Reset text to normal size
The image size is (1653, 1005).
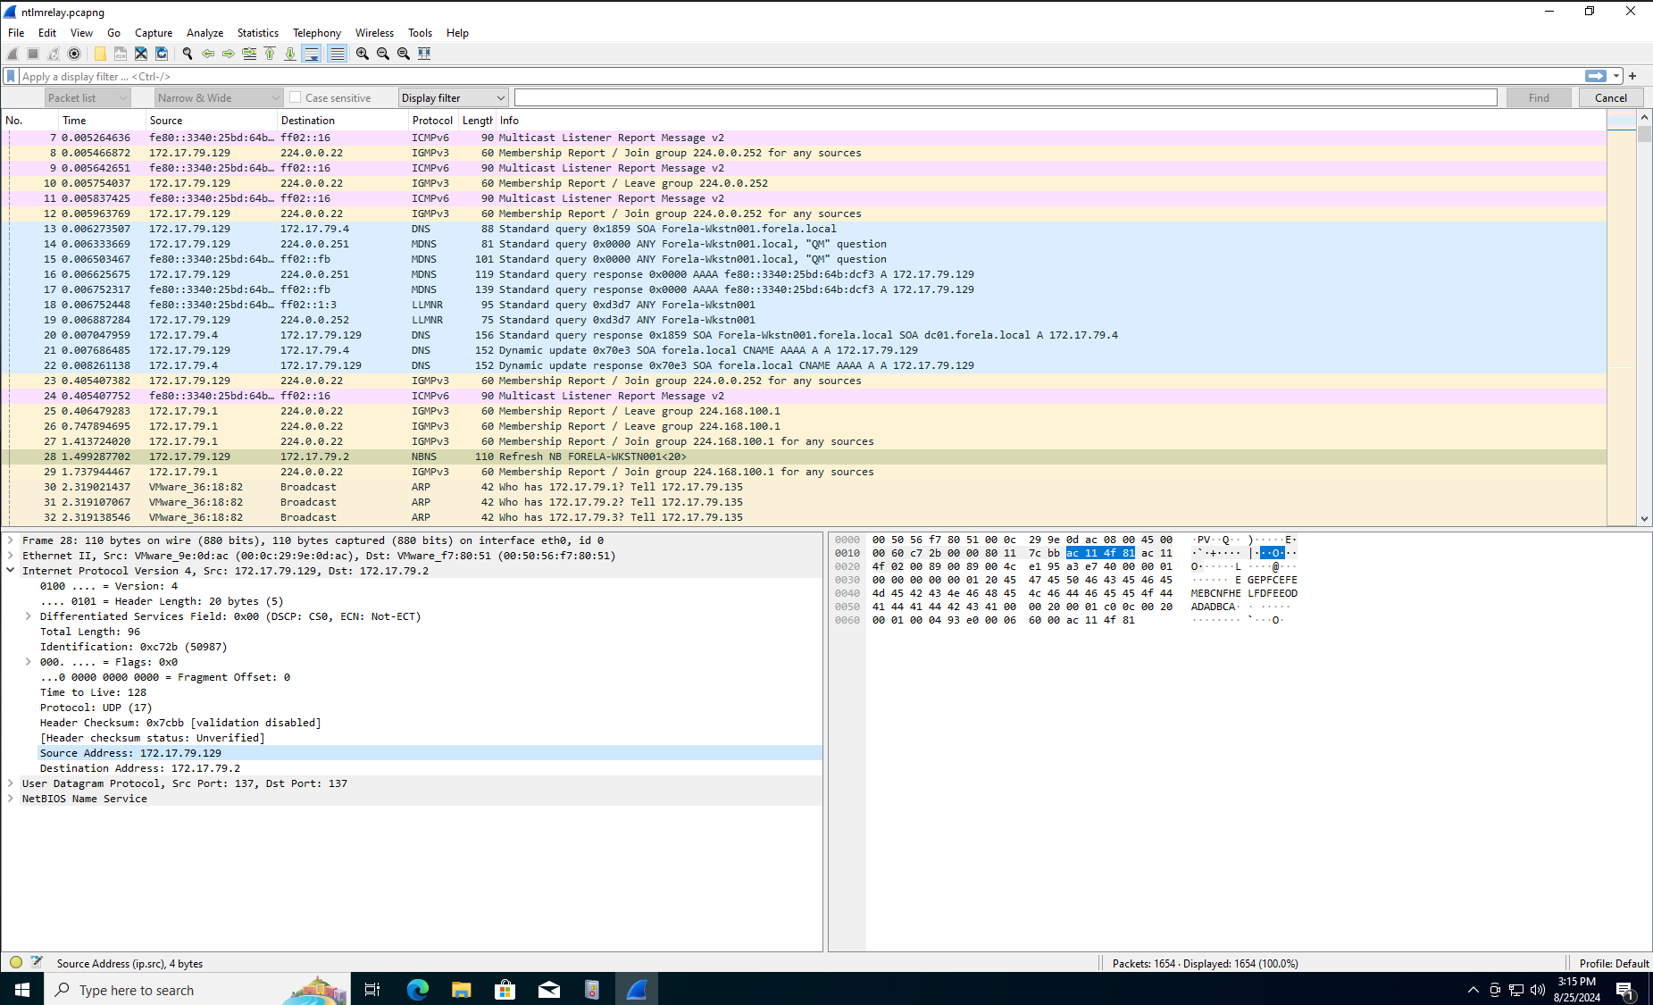point(404,54)
